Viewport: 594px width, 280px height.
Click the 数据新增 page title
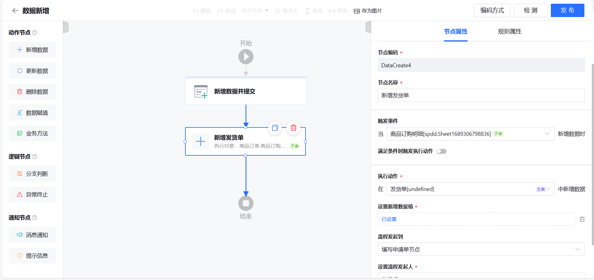click(x=36, y=11)
